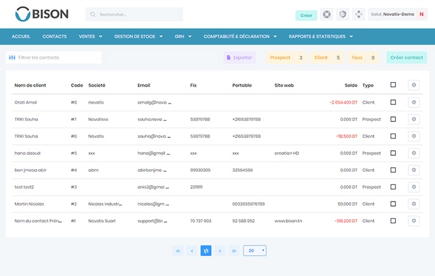
Task: Show Tous contacts tab
Action: pyautogui.click(x=363, y=57)
